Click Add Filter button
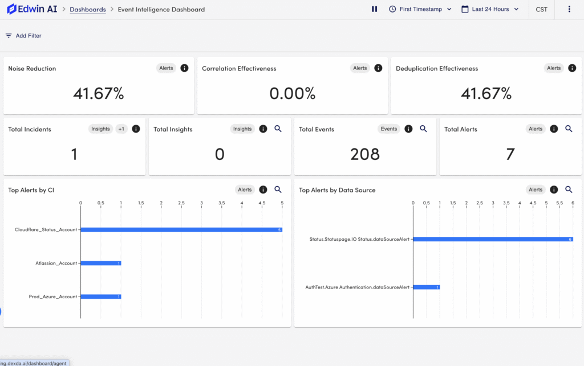This screenshot has width=584, height=366. 23,36
